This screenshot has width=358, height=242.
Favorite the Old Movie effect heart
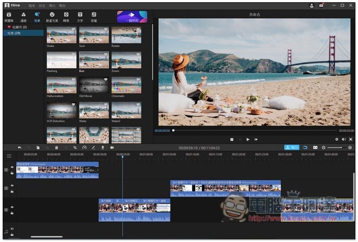tap(106, 80)
